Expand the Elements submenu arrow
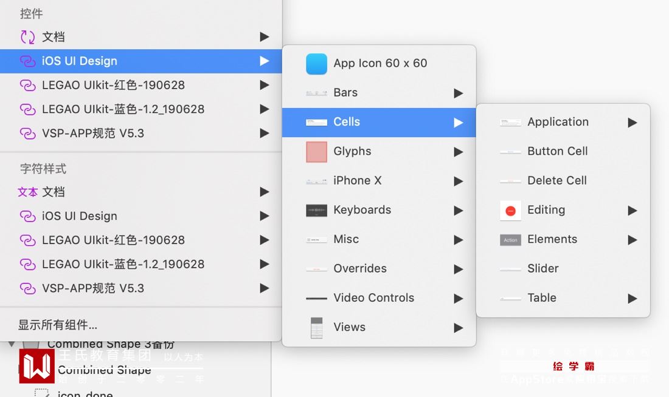Image resolution: width=669 pixels, height=397 pixels. [x=633, y=240]
